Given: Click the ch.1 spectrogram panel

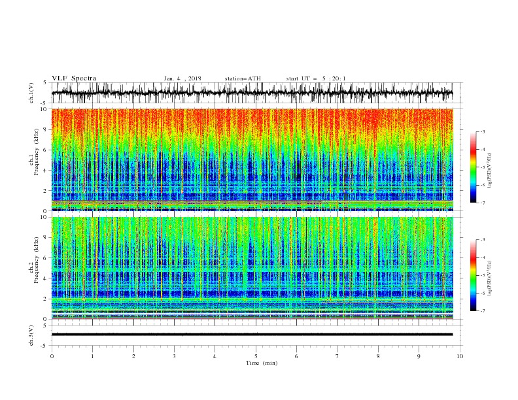Looking at the screenshot, I should click(x=252, y=159).
